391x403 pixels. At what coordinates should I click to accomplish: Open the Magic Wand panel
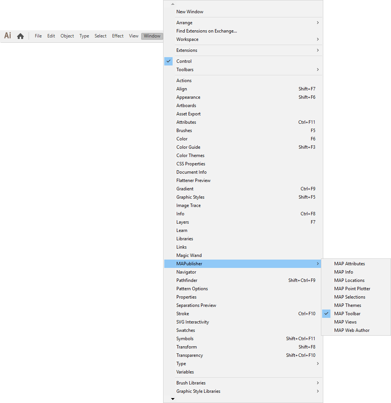(243, 255)
